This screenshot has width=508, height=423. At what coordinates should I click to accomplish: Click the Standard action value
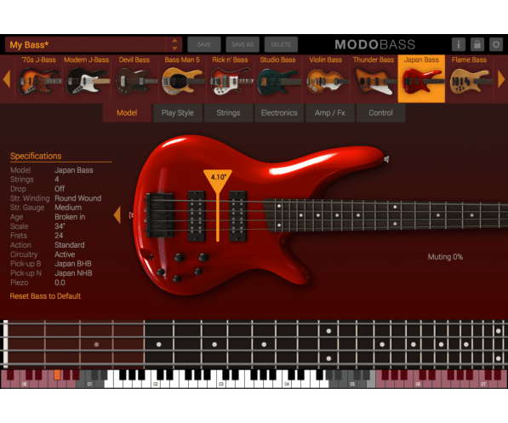coord(70,245)
